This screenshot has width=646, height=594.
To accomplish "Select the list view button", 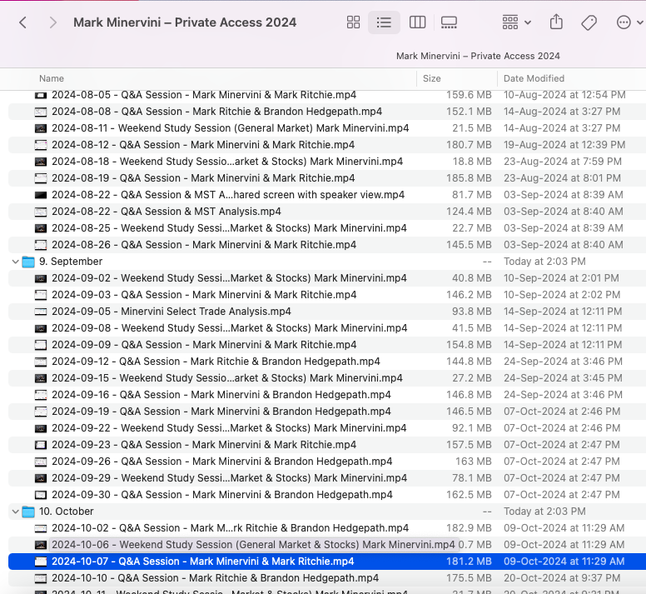I will click(384, 22).
